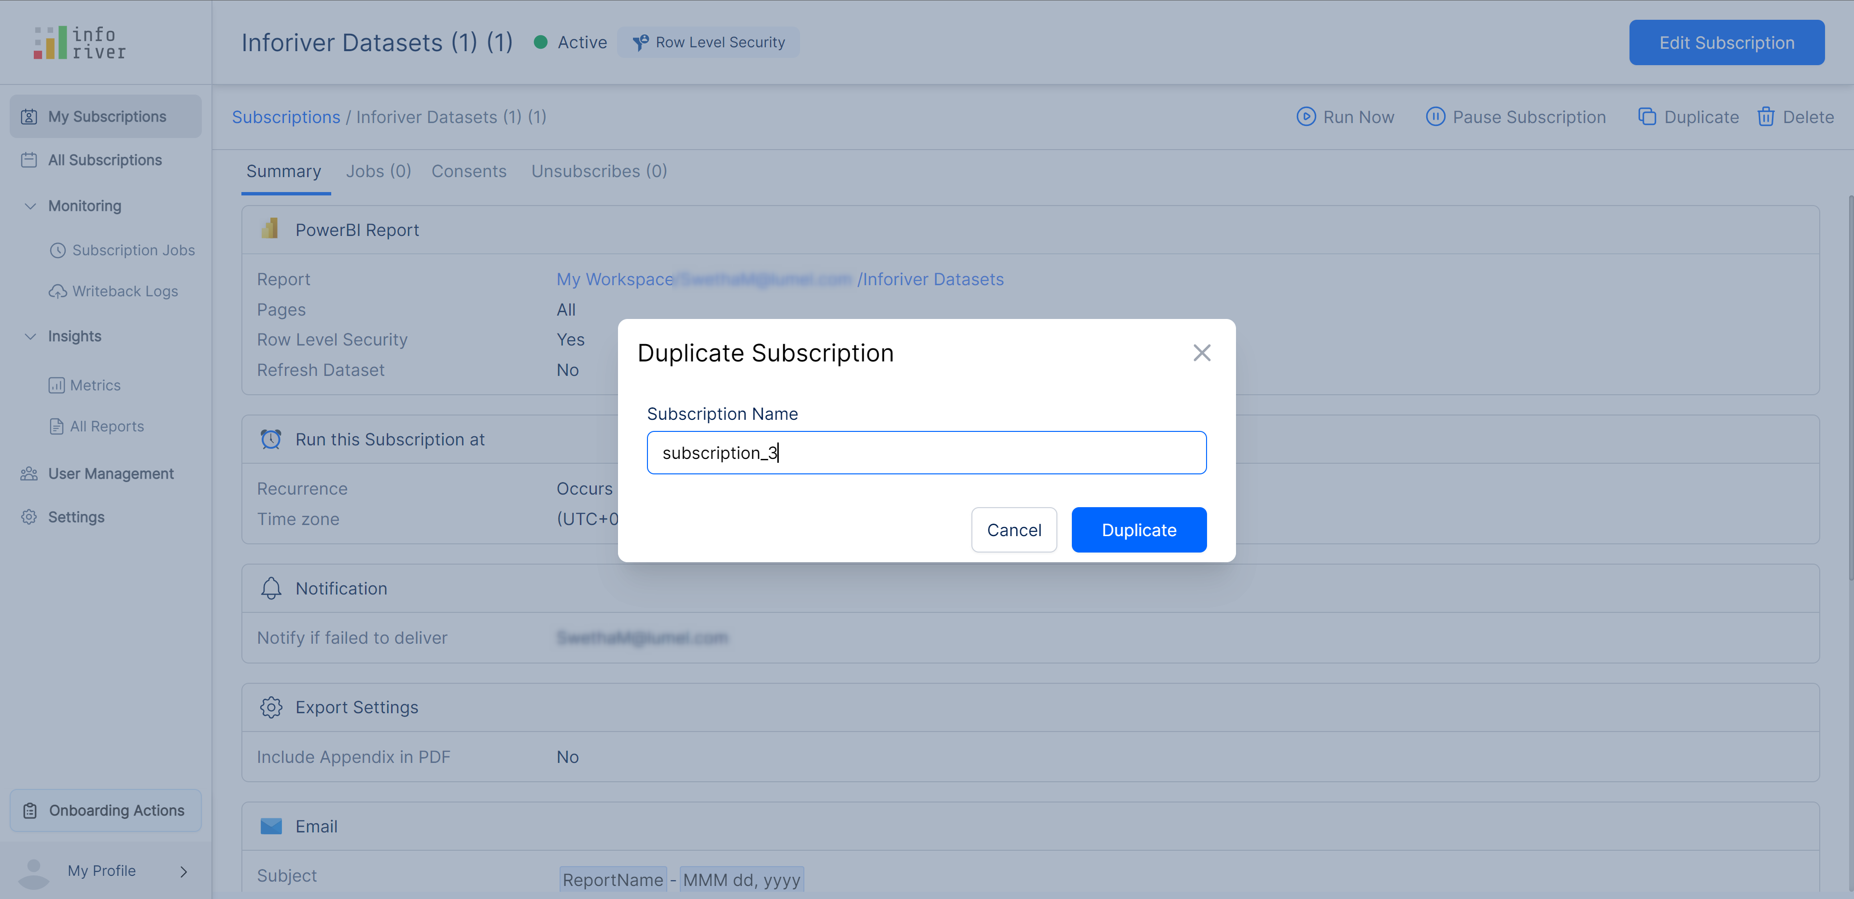1854x899 pixels.
Task: Click the Inforiver logo
Action: tap(79, 42)
